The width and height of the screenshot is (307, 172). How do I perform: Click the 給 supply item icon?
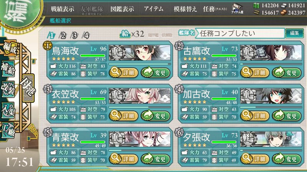(125, 34)
